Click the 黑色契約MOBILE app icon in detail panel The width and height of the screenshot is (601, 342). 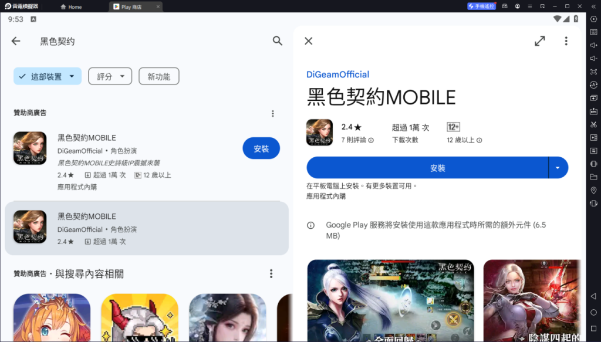(319, 133)
